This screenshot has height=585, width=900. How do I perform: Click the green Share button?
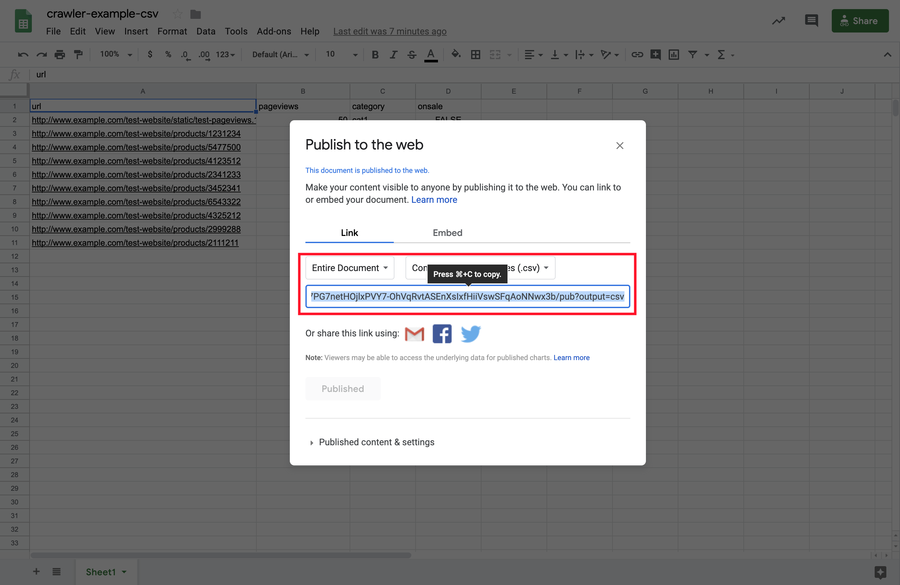pos(860,21)
